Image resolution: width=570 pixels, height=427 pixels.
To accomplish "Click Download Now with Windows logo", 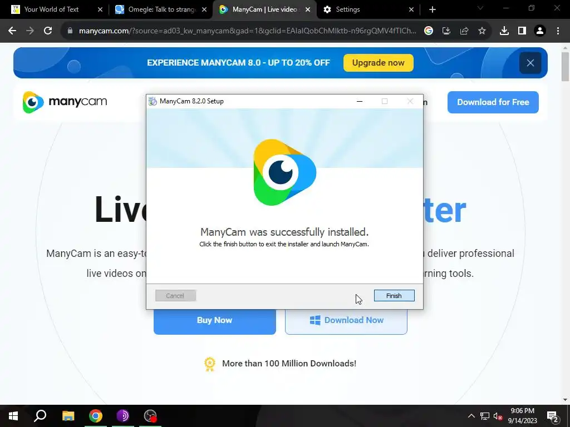I will click(346, 320).
